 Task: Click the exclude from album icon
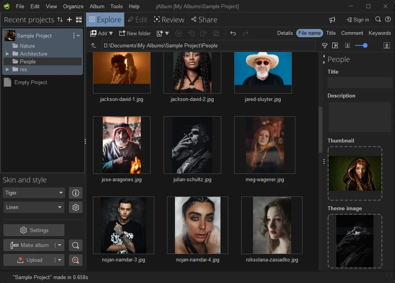point(178,33)
